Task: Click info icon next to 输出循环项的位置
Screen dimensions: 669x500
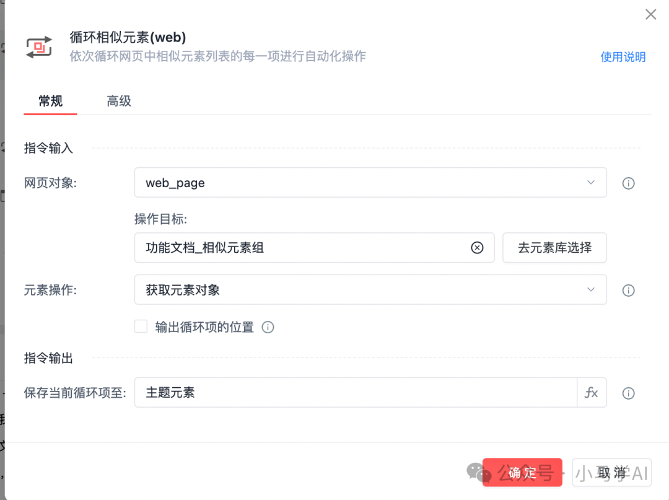Action: click(268, 327)
